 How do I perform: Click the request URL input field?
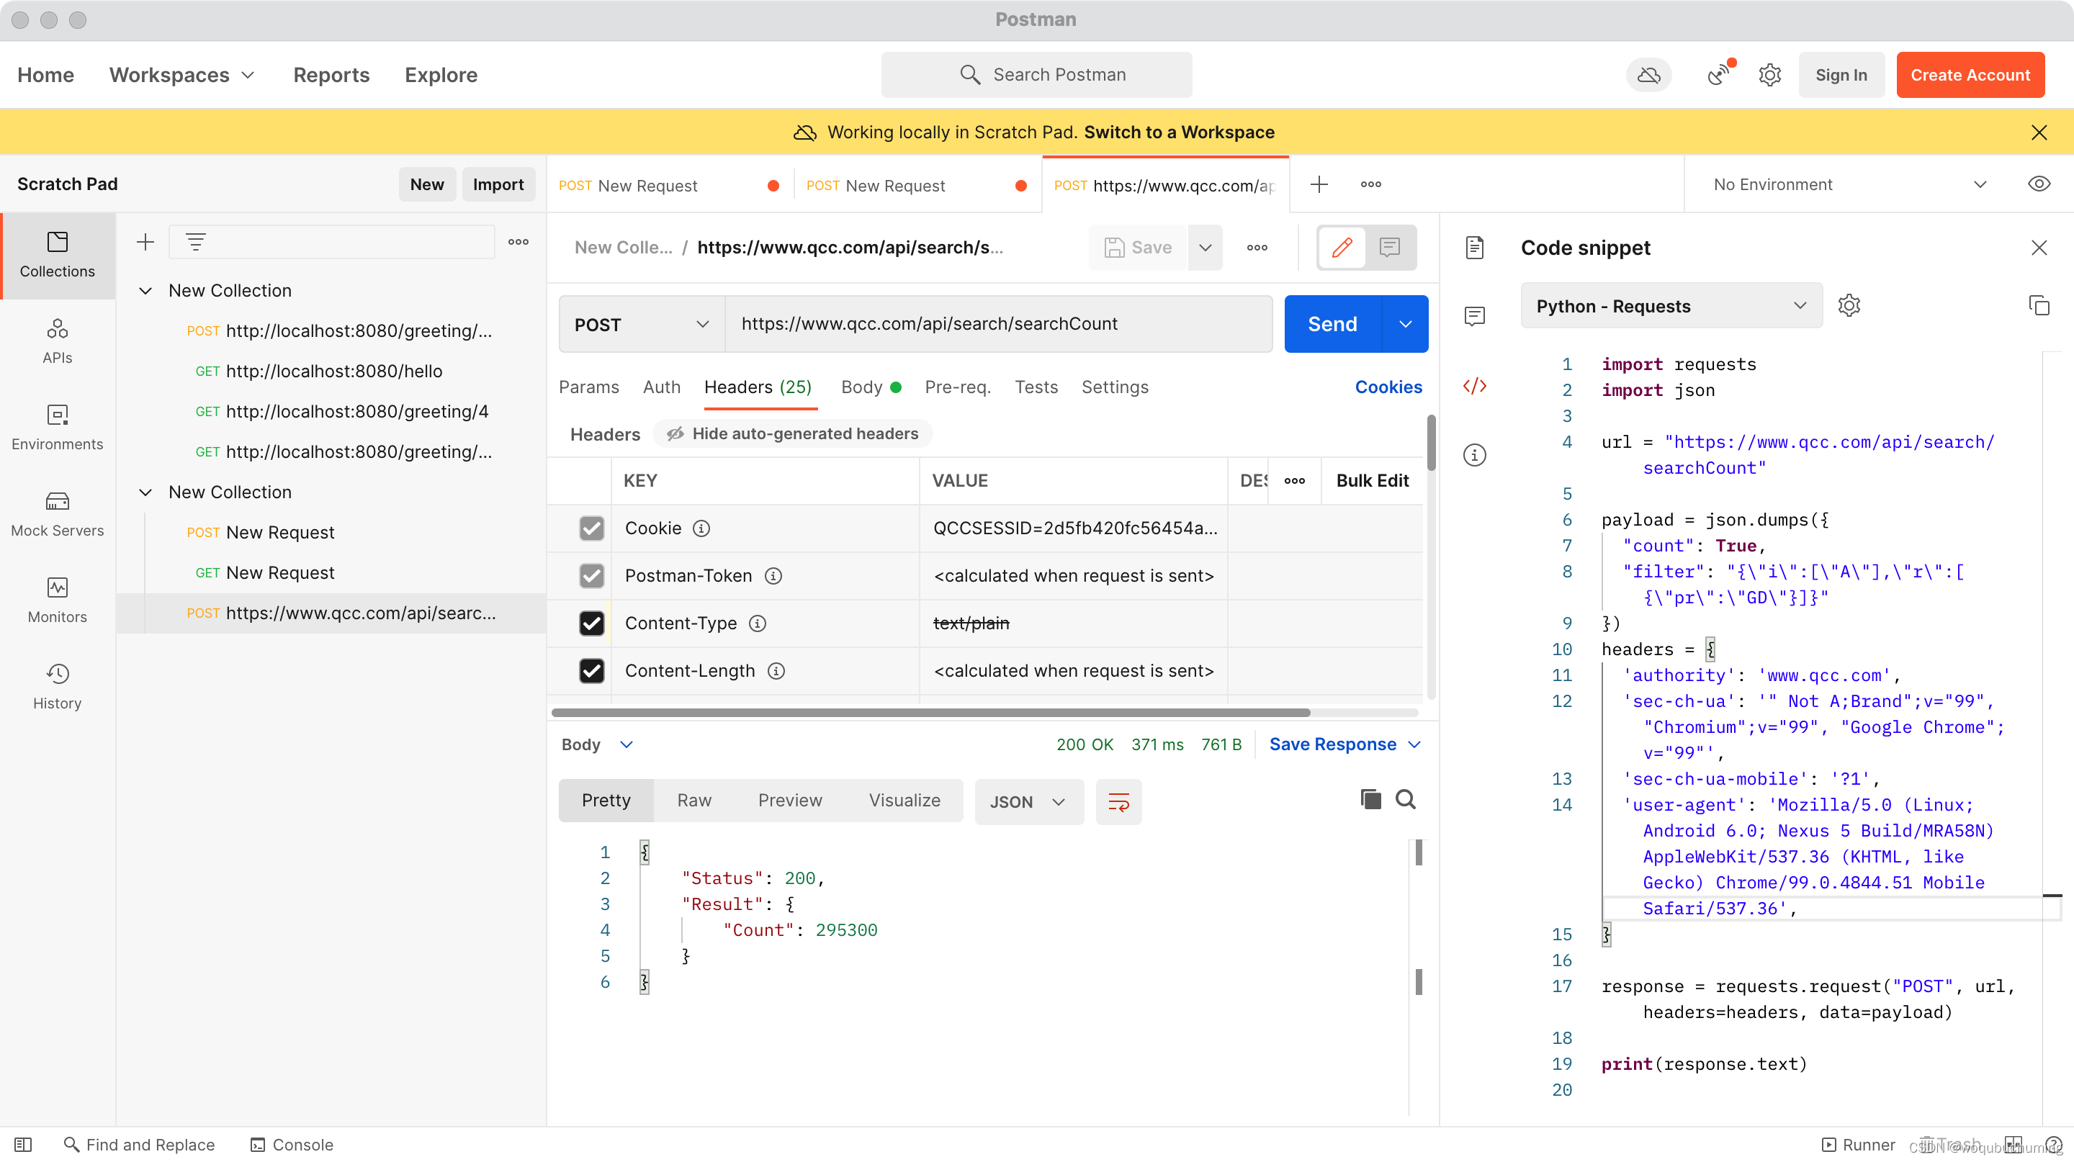(998, 324)
